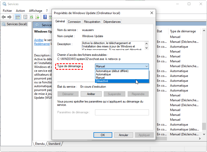Open the Action menu

20,11
